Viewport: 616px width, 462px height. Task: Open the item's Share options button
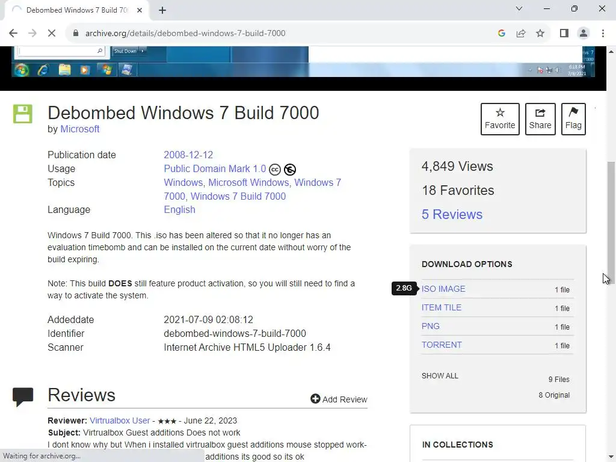(540, 119)
